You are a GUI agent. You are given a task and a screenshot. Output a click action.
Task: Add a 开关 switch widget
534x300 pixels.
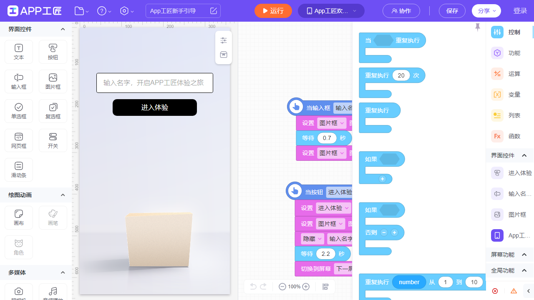[53, 141]
